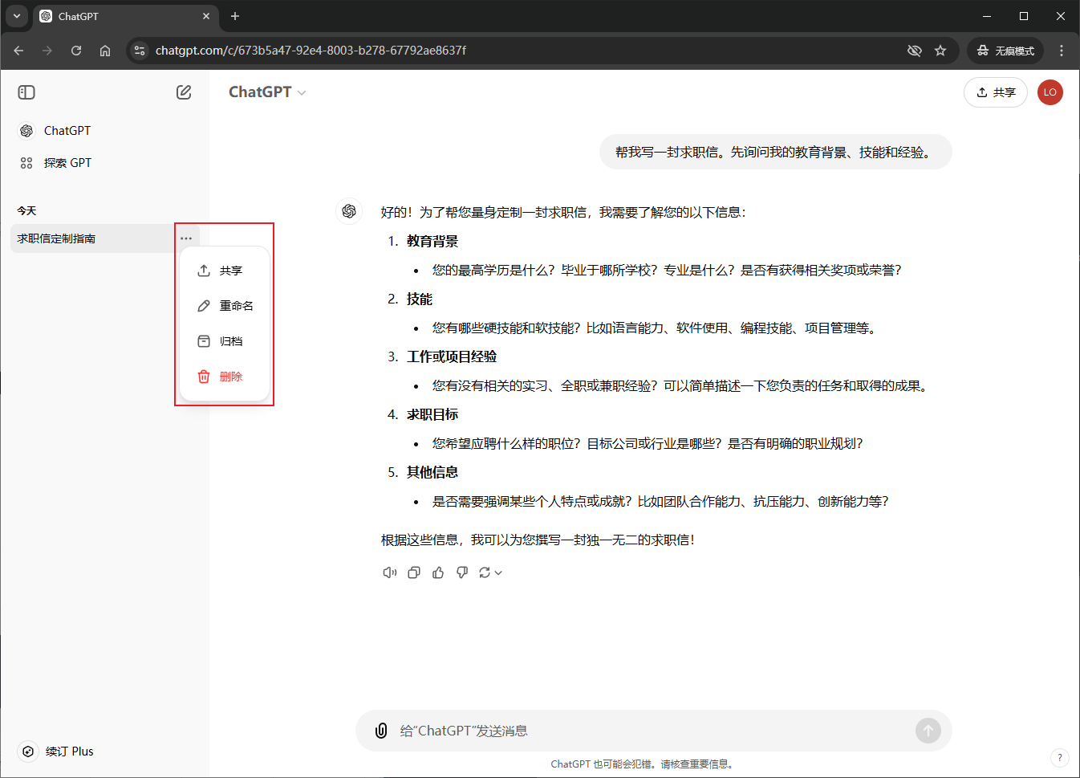Click the help question mark icon
Image resolution: width=1080 pixels, height=778 pixels.
[x=1059, y=757]
